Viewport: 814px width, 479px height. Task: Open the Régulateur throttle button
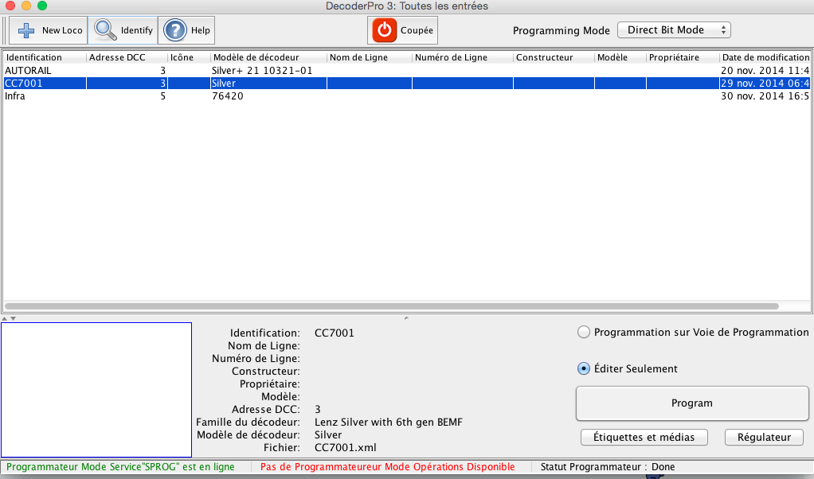[764, 437]
